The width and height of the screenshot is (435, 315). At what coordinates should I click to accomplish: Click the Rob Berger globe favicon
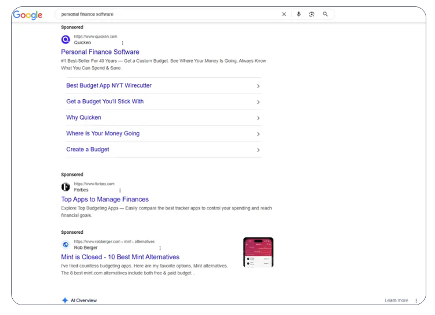66,245
